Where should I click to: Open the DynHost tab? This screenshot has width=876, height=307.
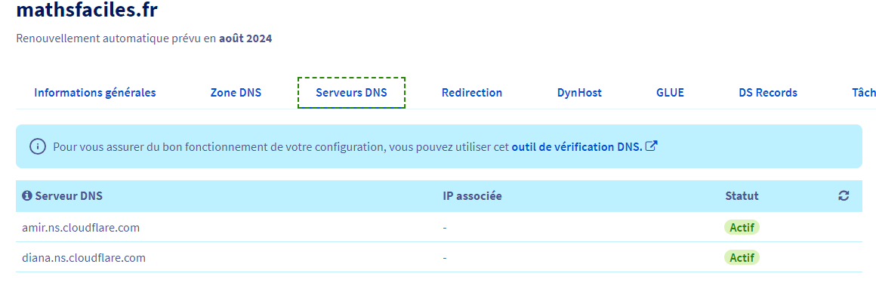(579, 93)
